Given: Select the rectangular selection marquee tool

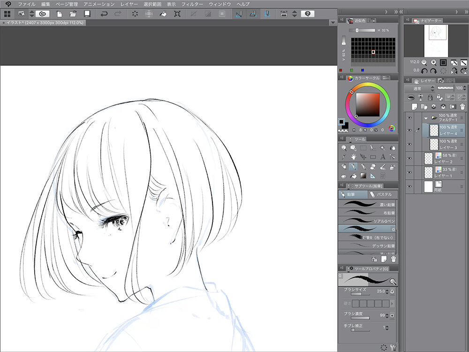Looking at the screenshot, I should click(x=363, y=148).
